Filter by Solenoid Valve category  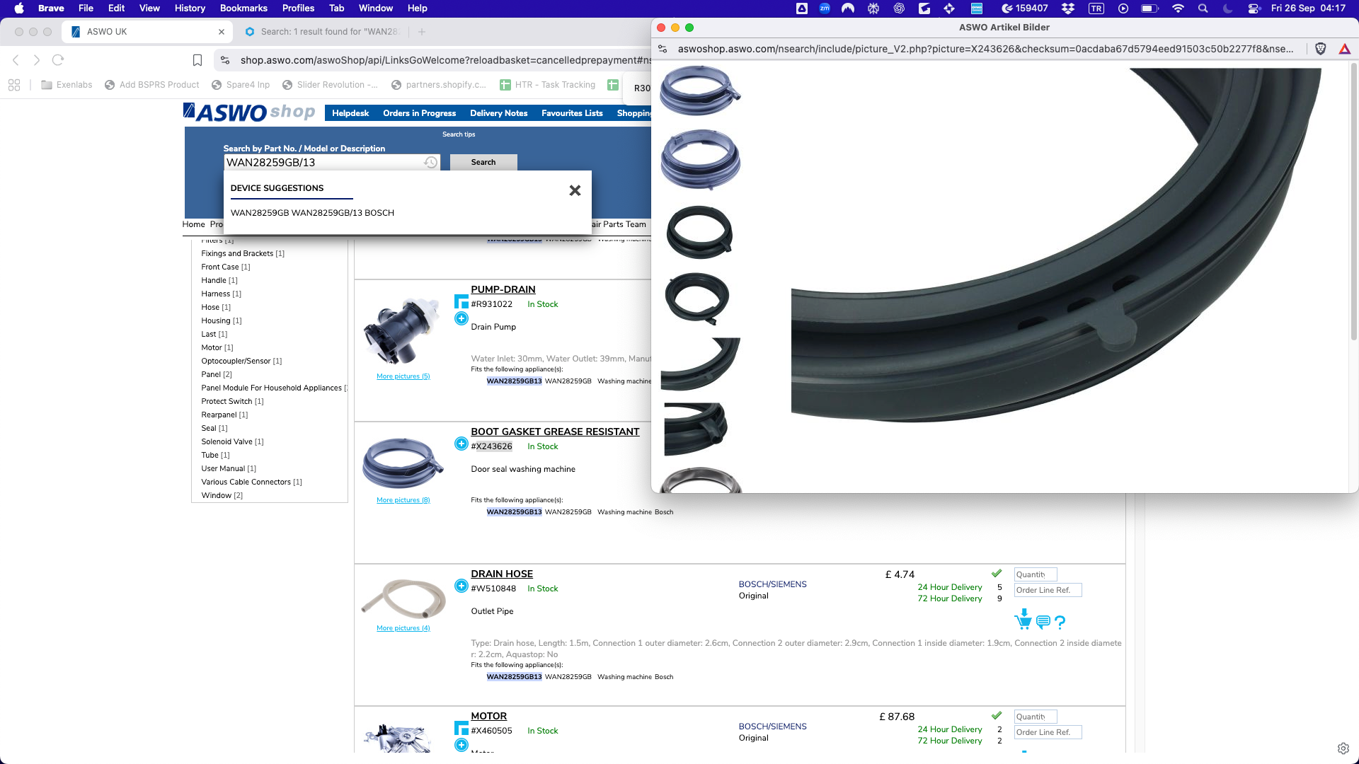(226, 441)
